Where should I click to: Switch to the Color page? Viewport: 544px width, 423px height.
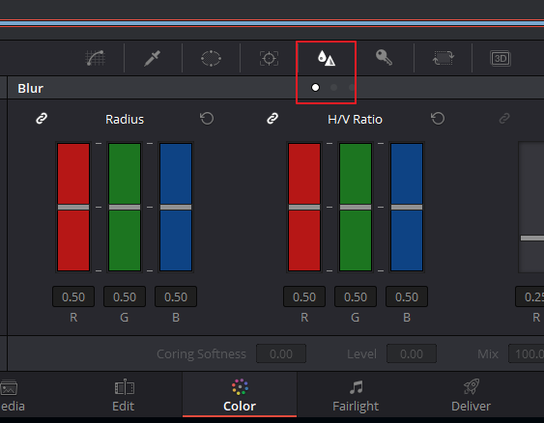tap(240, 395)
